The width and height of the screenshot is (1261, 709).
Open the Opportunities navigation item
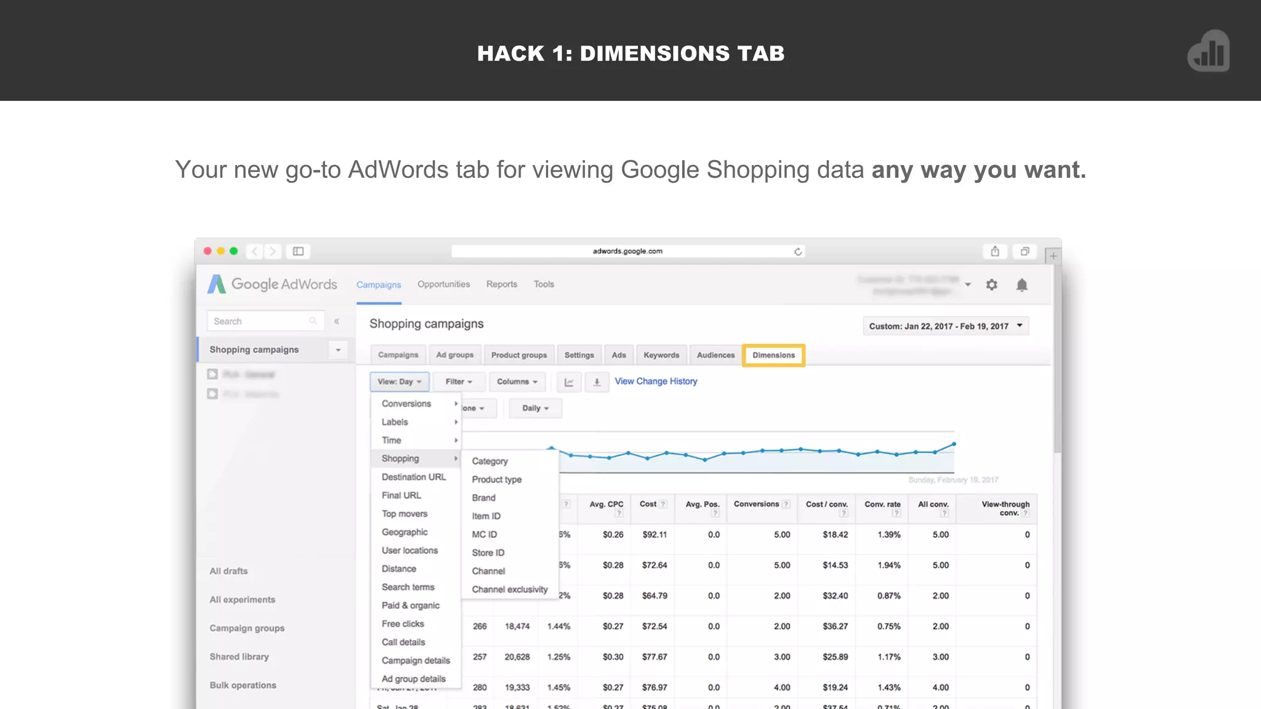443,284
